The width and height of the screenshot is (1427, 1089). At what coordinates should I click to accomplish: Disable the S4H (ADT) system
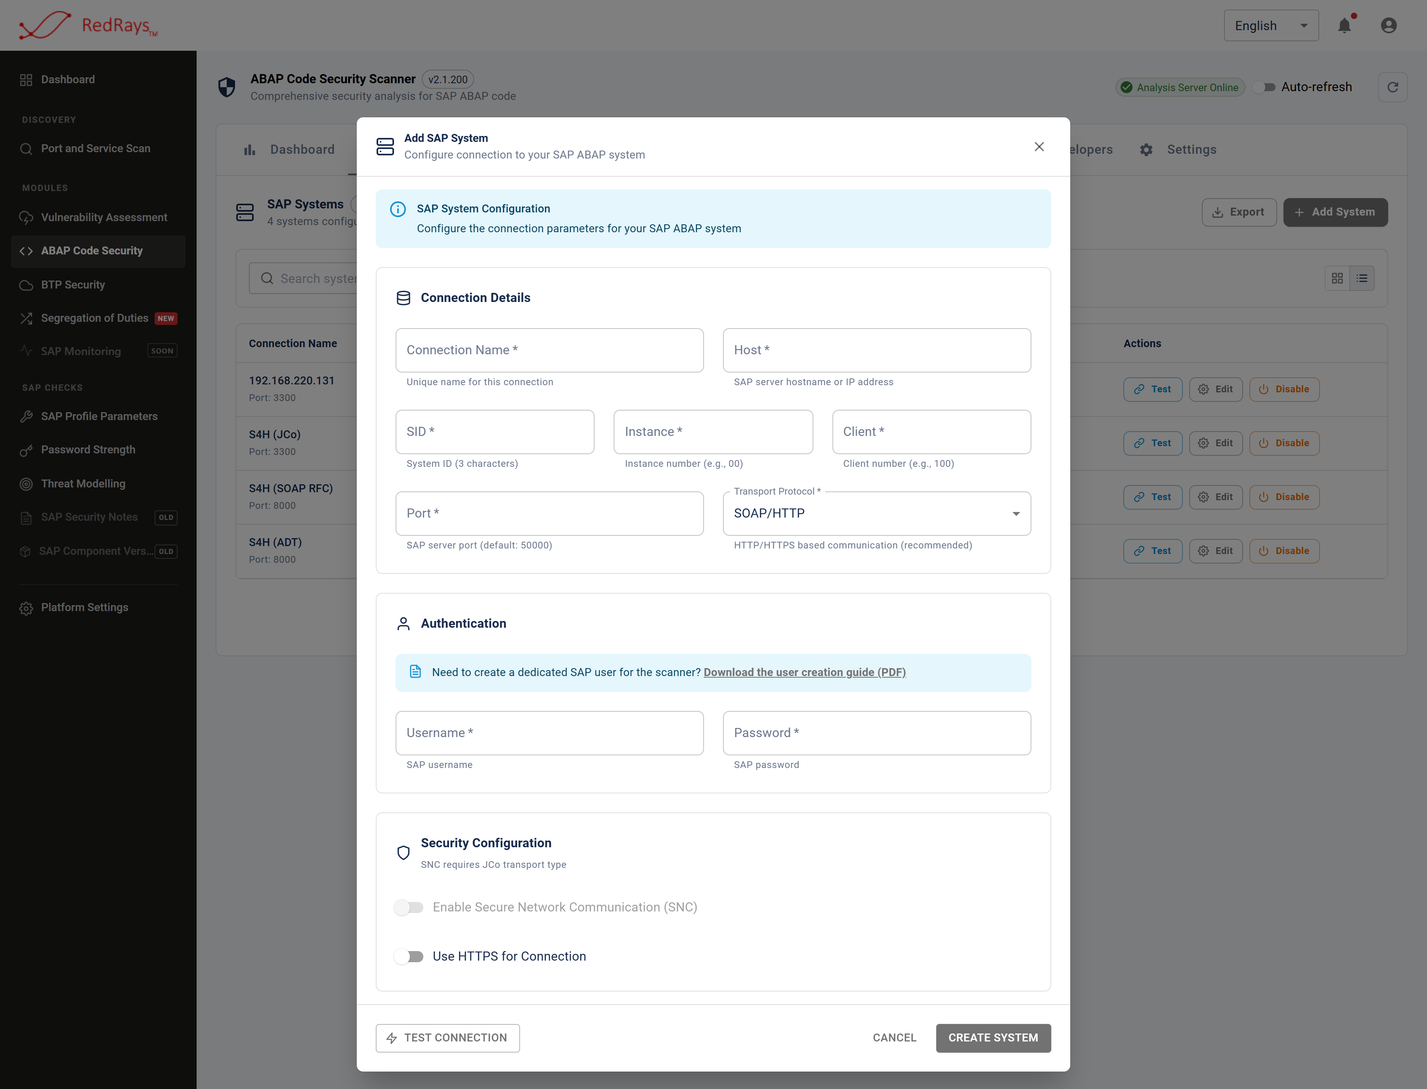click(x=1284, y=550)
